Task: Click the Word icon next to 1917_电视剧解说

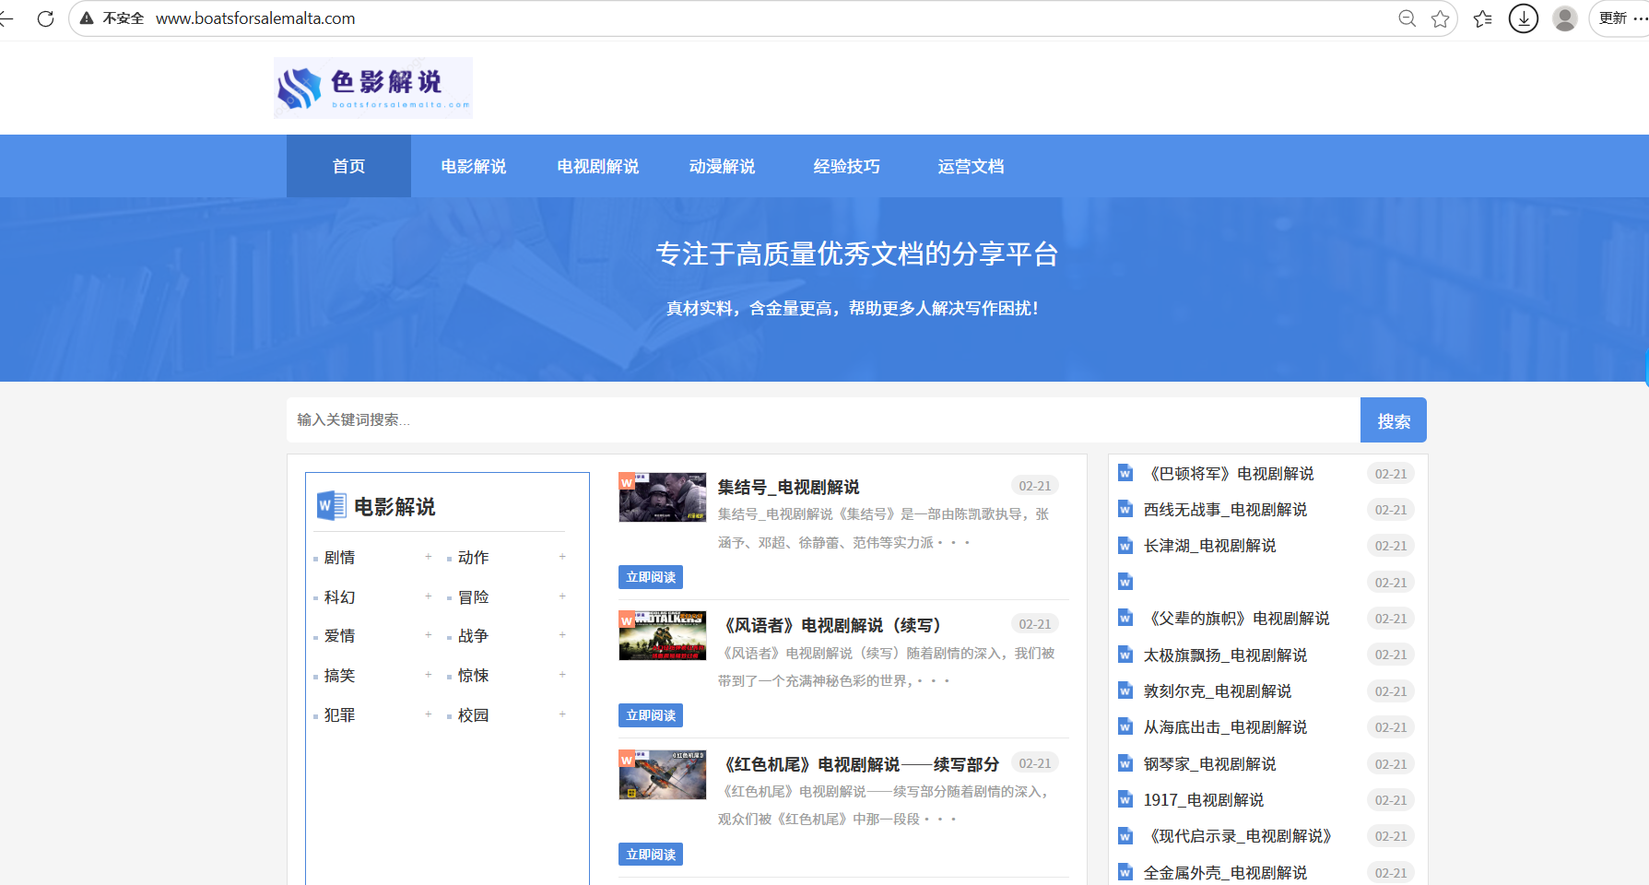Action: (1125, 799)
